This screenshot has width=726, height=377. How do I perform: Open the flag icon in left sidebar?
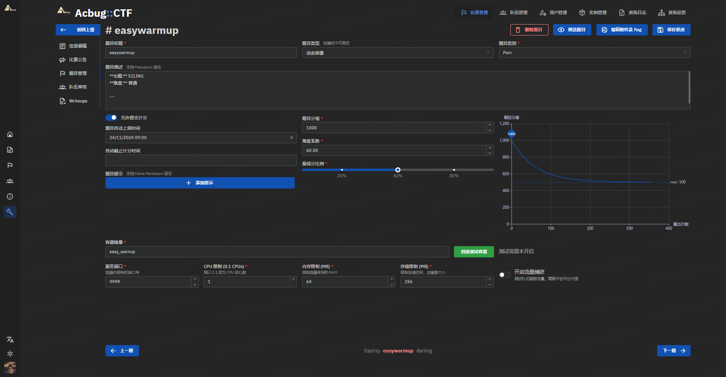10,166
